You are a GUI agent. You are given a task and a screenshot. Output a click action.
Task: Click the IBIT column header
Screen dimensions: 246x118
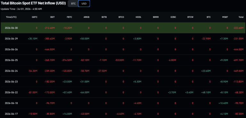(x=53, y=17)
